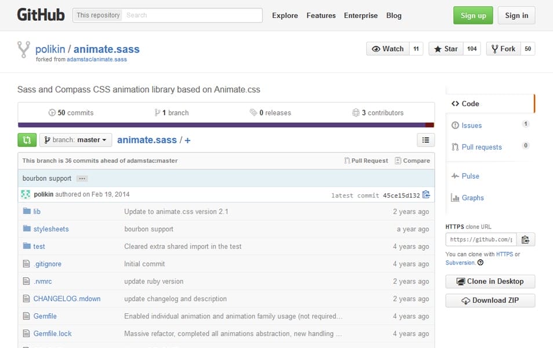Click polikin's avatar image

(26, 194)
